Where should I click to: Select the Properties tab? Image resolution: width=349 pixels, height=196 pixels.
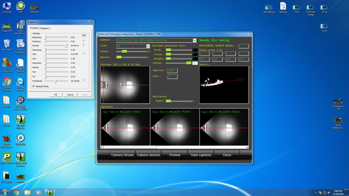(x=34, y=28)
